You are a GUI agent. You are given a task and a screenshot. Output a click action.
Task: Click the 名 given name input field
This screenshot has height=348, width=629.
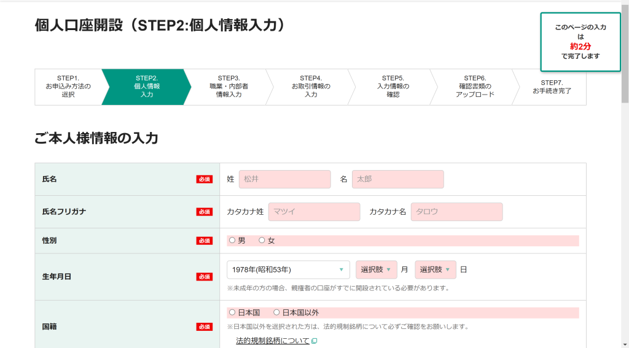click(x=397, y=179)
